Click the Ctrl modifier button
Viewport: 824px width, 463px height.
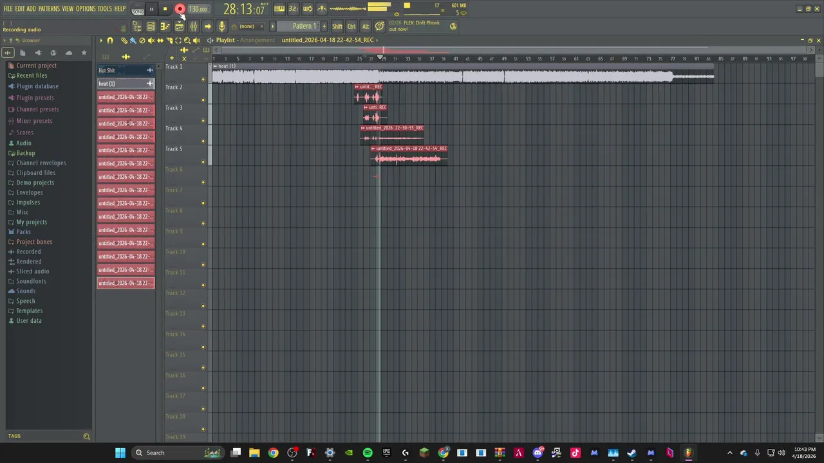(x=351, y=26)
